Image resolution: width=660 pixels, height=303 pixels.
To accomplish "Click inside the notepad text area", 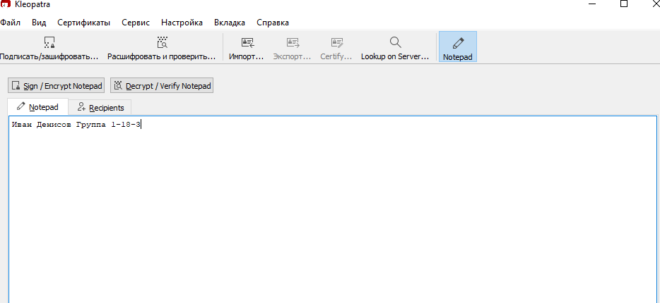I will (x=333, y=210).
